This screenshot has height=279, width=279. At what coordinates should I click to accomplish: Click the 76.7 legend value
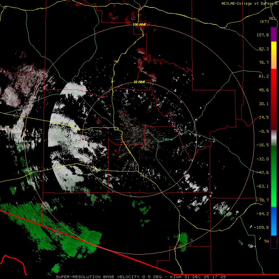264,62
